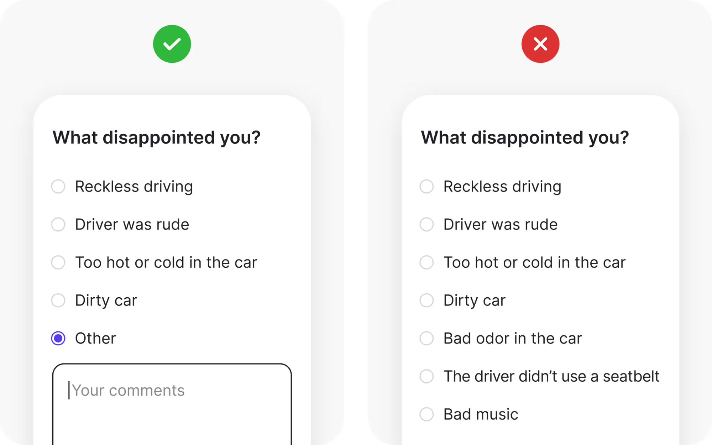Click the green checkmark icon
Screen dimensions: 712x445
(172, 44)
